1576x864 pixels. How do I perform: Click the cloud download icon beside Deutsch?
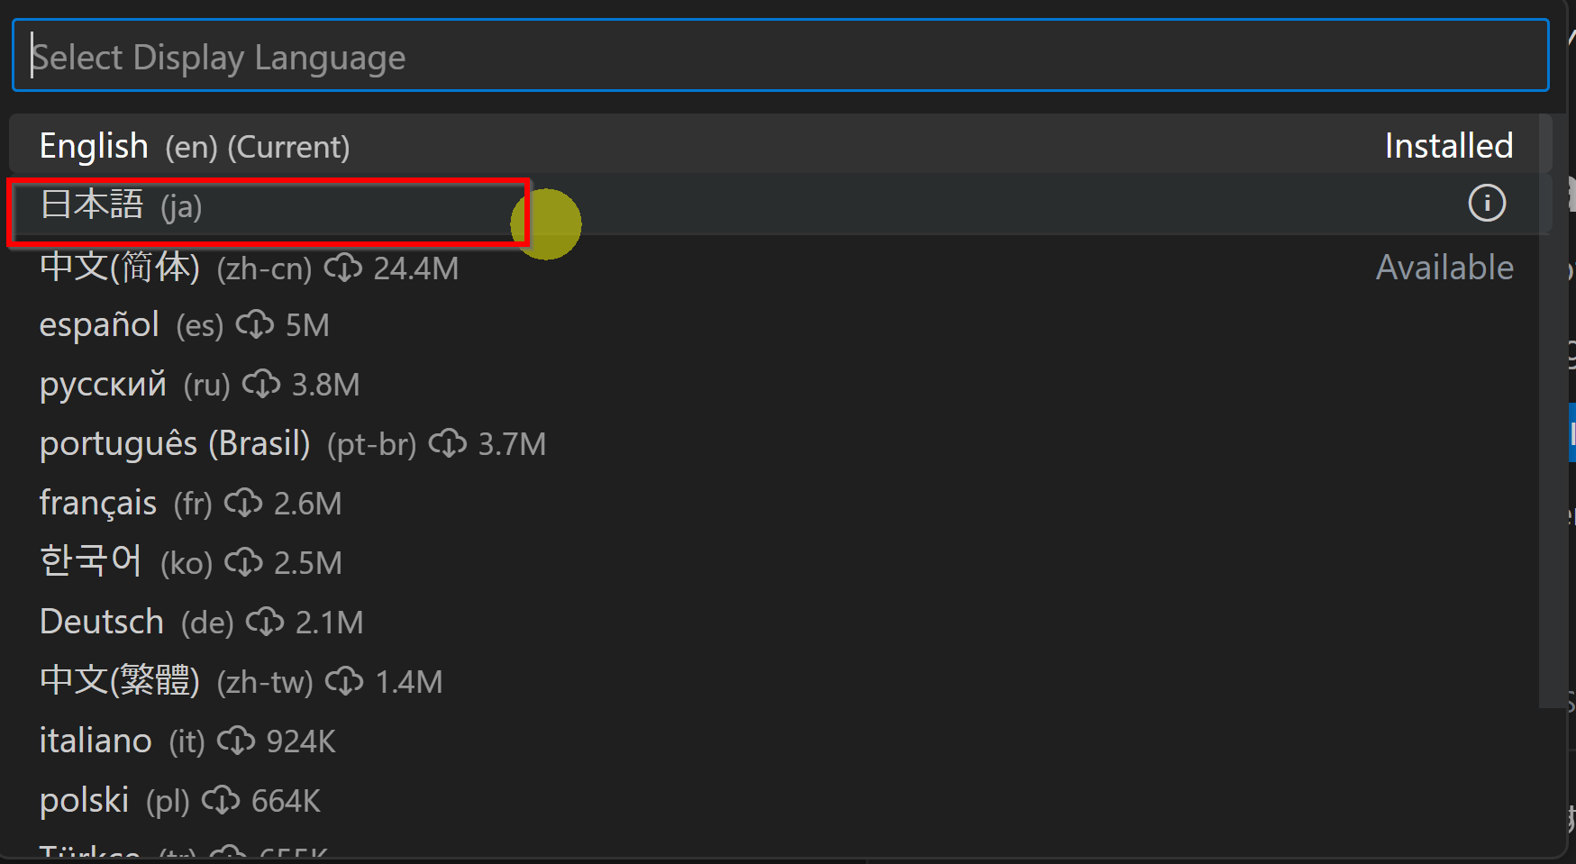click(x=265, y=623)
